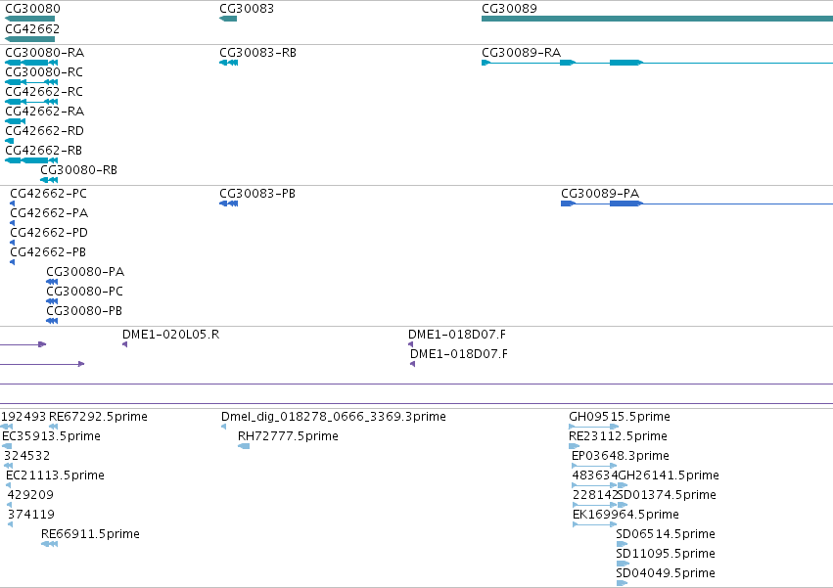Click EST label 192493
The width and height of the screenshot is (833, 588).
[23, 417]
